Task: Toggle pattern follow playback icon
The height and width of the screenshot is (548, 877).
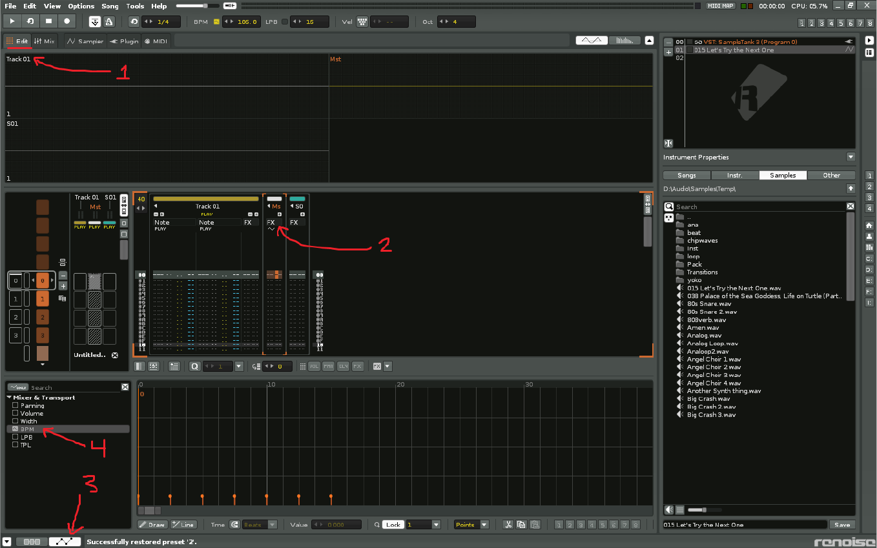Action: pos(95,21)
